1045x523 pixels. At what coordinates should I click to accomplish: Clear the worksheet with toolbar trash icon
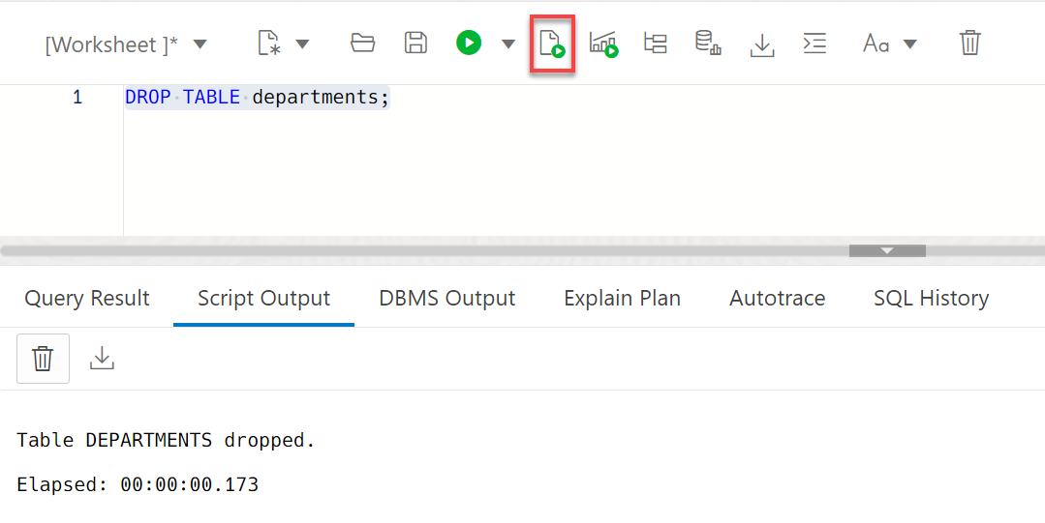click(x=969, y=43)
